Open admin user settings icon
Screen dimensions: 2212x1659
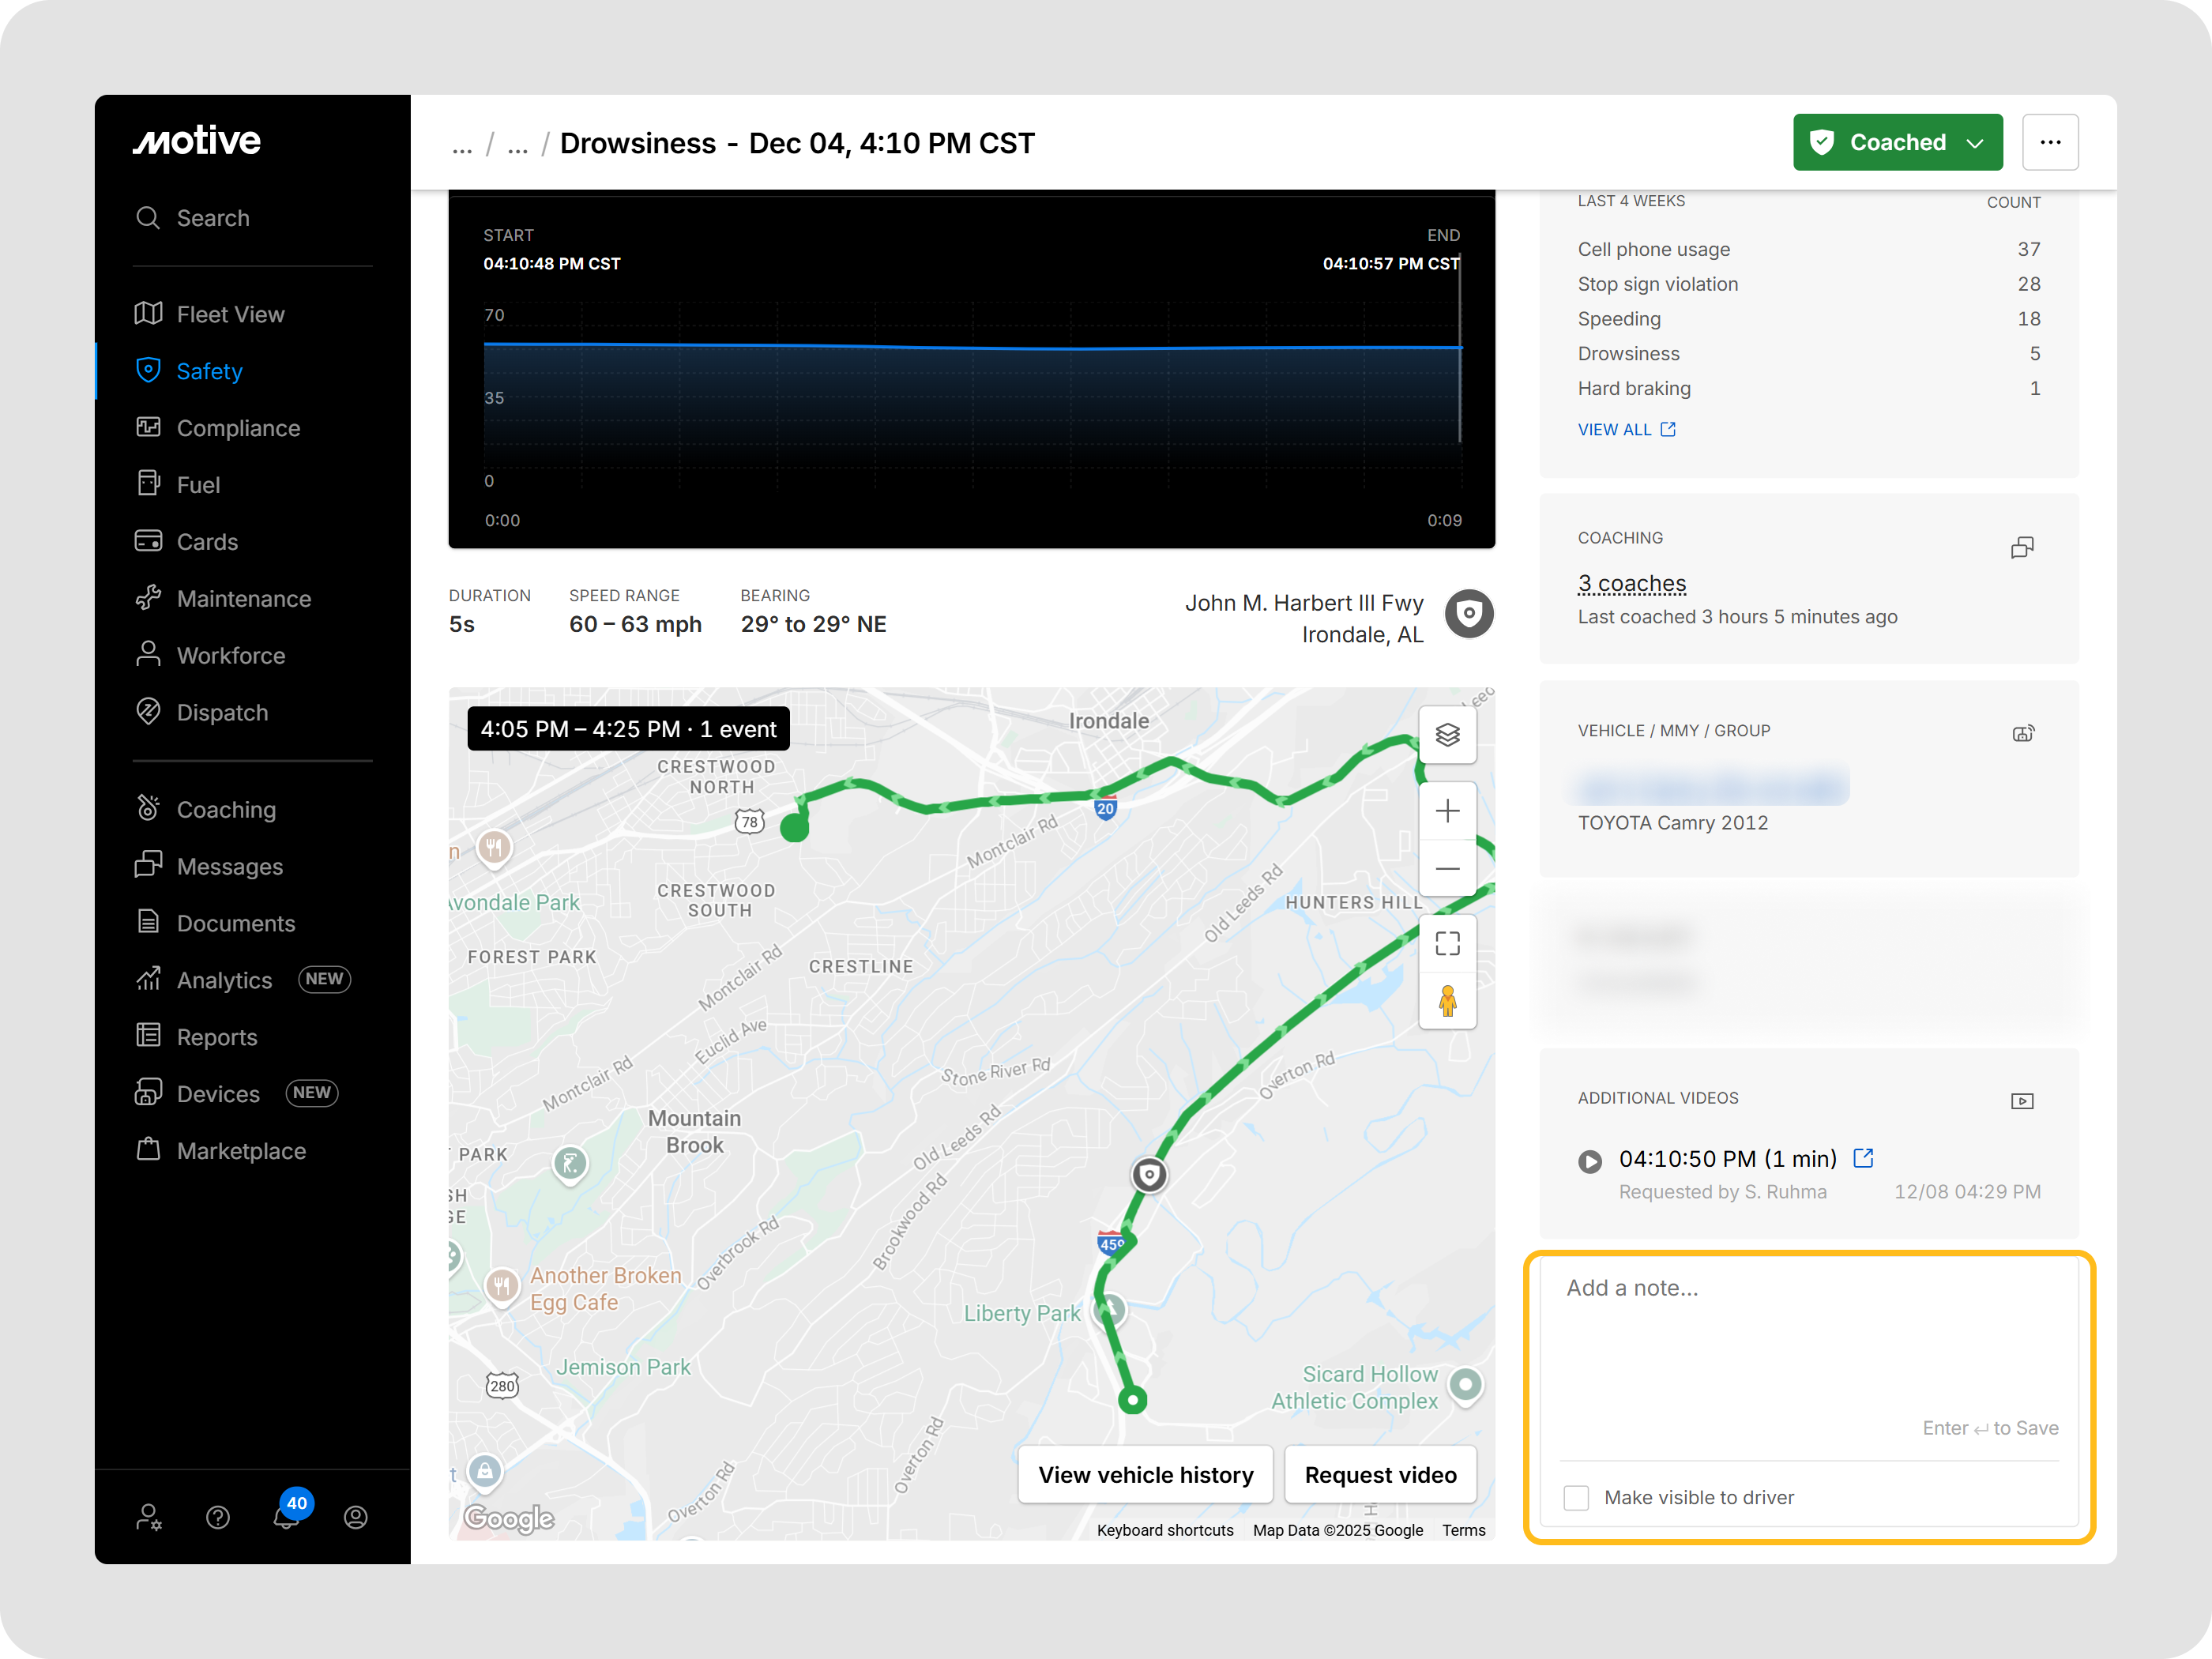(149, 1517)
